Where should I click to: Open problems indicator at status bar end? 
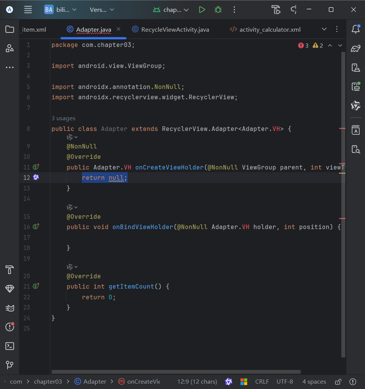point(353,382)
